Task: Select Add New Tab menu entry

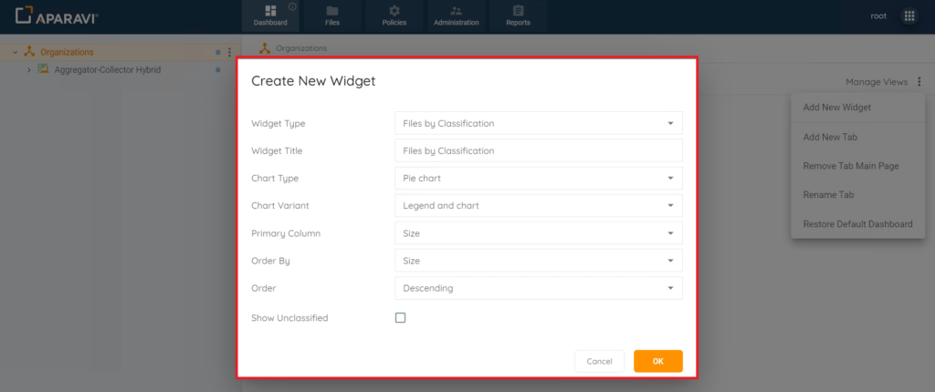Action: click(x=830, y=137)
